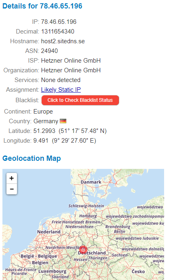The image size is (175, 280).
Task: Click the ASN value 24940
Action: coord(49,51)
